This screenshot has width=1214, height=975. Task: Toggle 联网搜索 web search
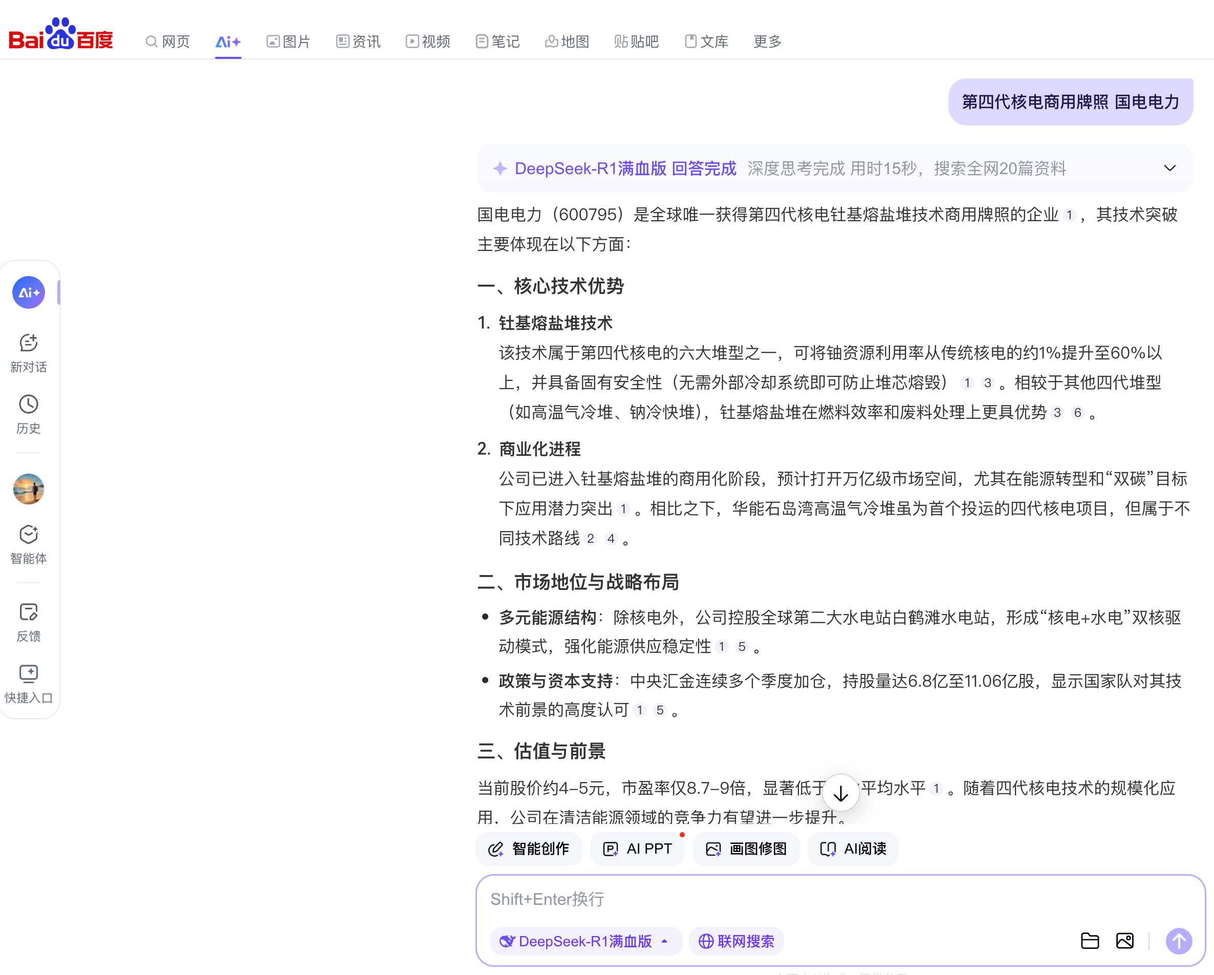click(736, 941)
